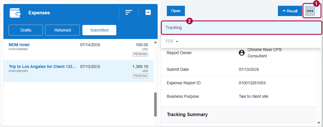Click PENDING badge on Los Angeles trip
The height and width of the screenshot is (127, 323).
(140, 76)
